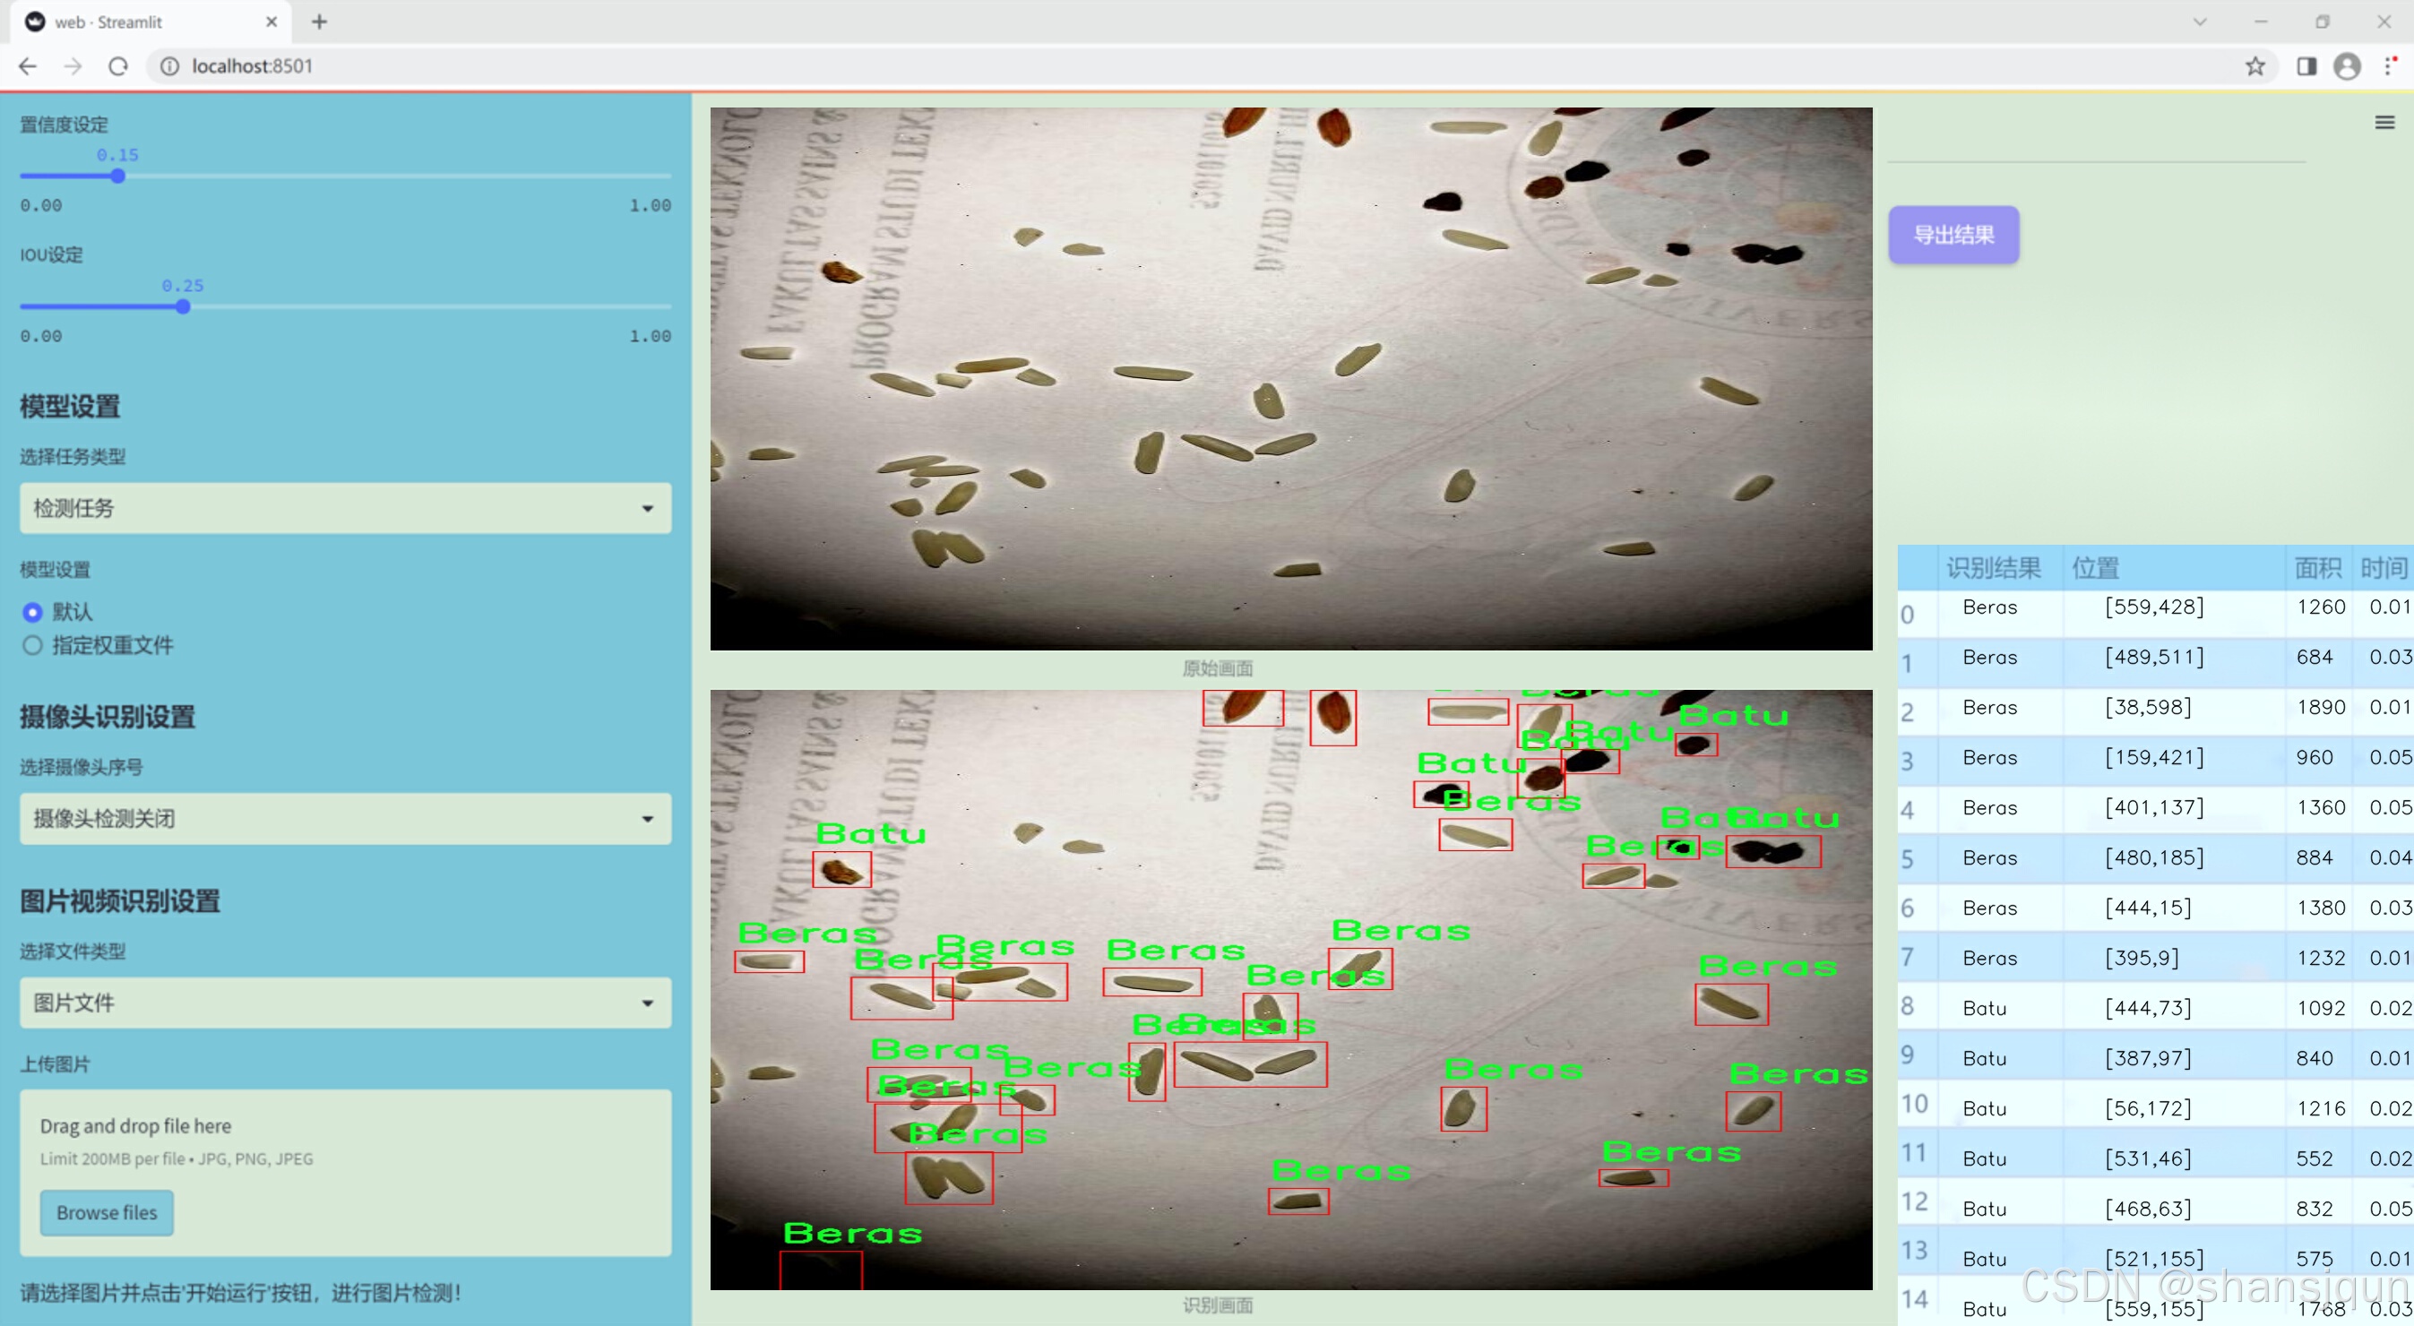
Task: Open a new browser tab
Action: click(x=320, y=22)
